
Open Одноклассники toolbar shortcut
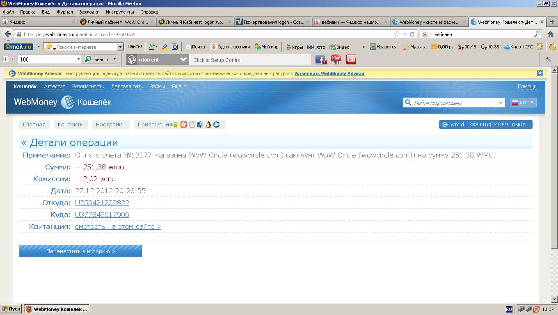(x=230, y=47)
